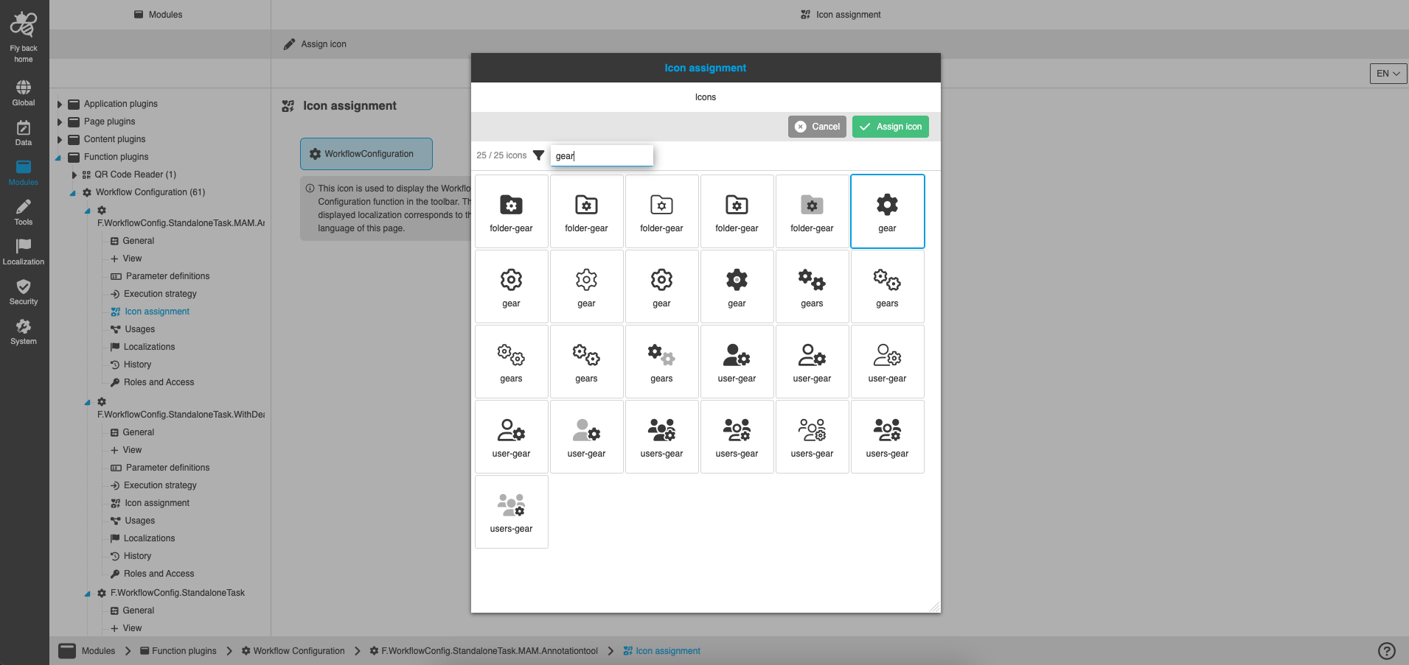Expand the Application plugins tree node

[60, 103]
